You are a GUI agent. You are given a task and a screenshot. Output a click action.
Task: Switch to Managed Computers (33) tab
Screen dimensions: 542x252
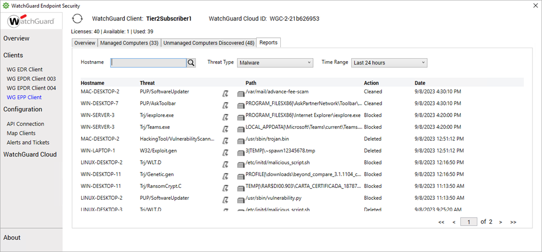129,43
